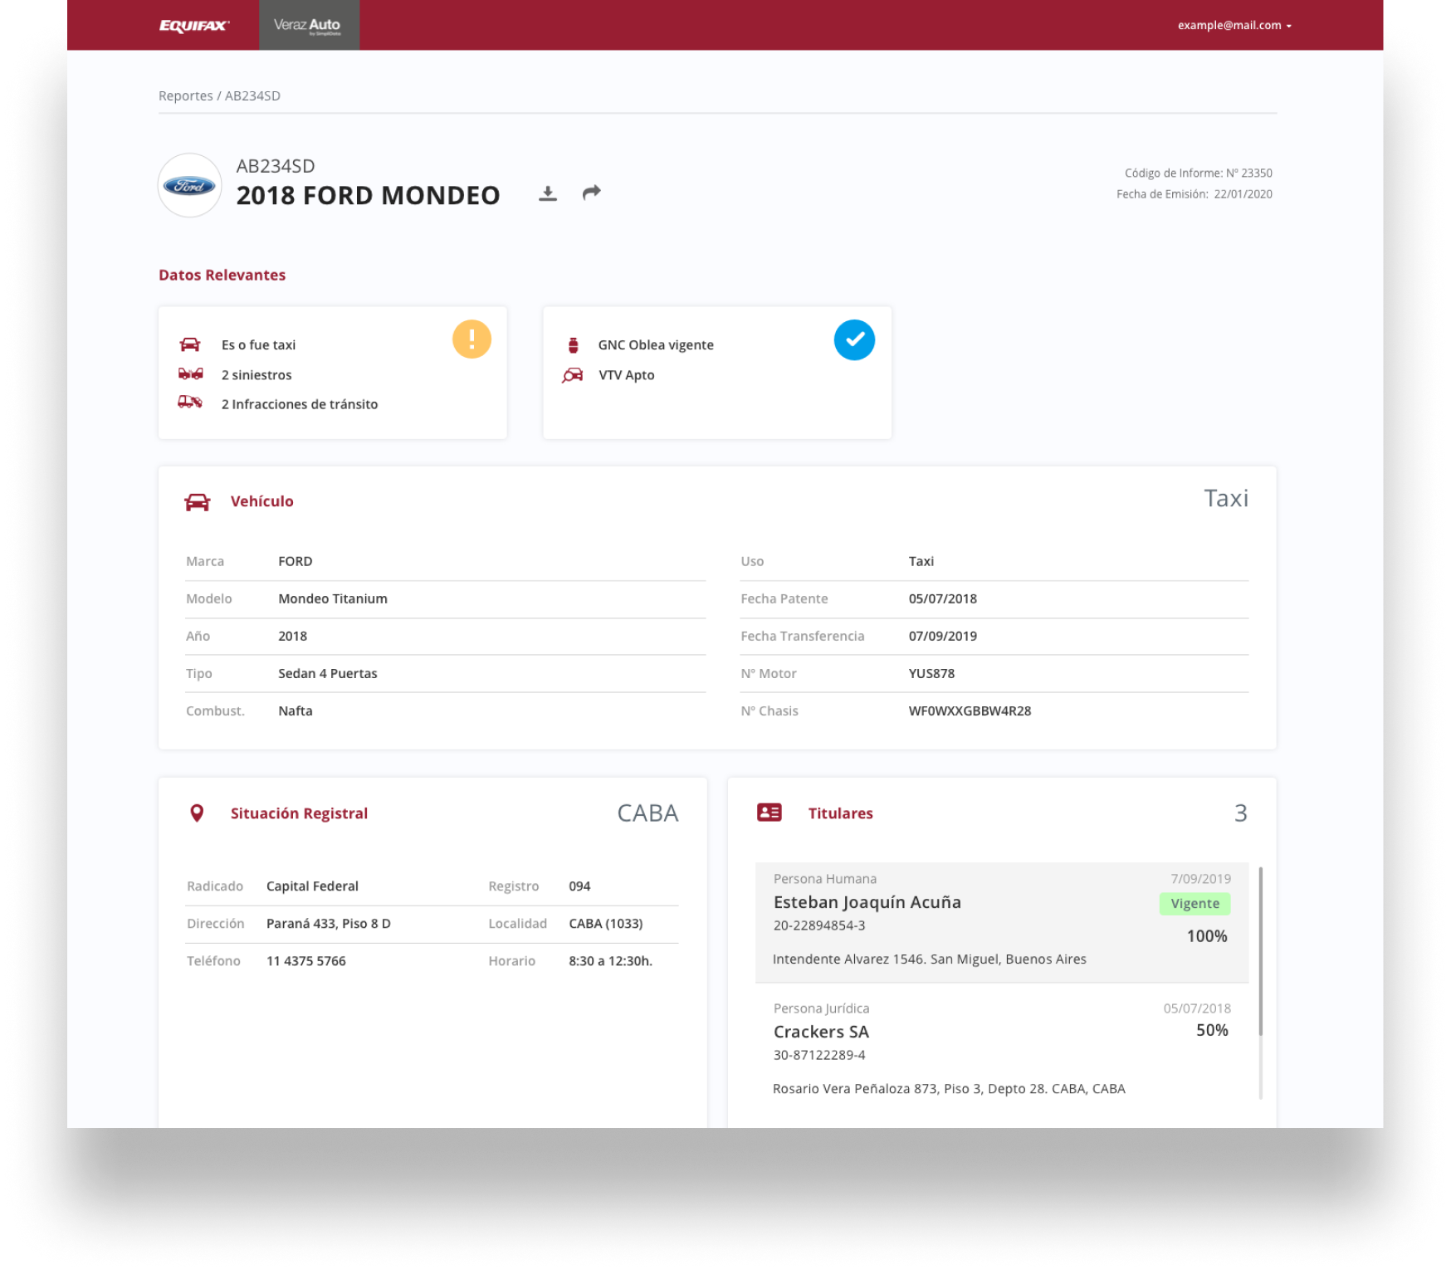
Task: Click the tow truck icon beside infracciones
Action: [x=190, y=403]
